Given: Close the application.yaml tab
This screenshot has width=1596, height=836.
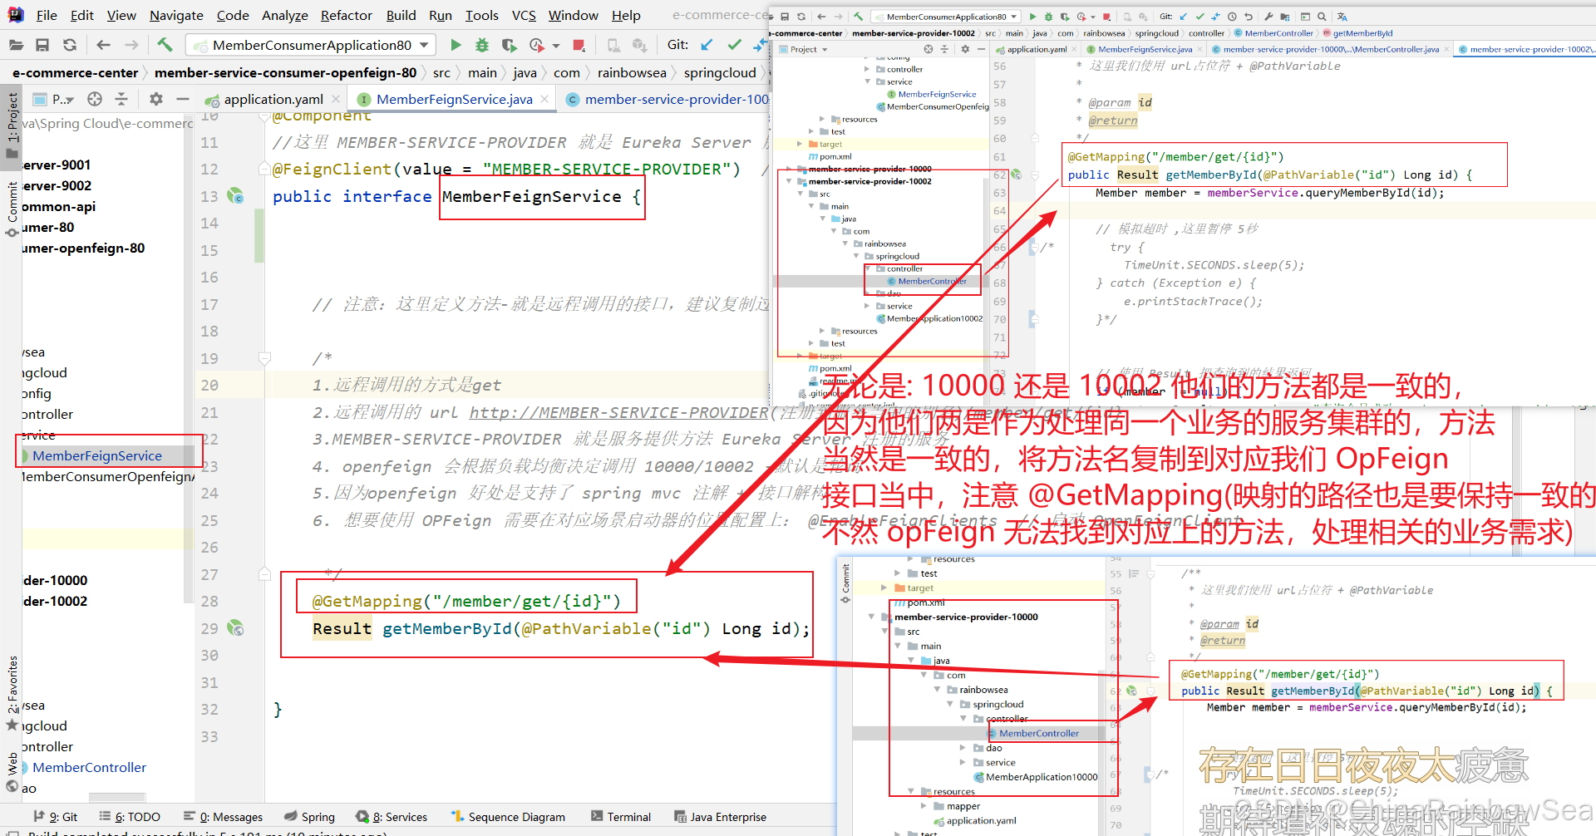Looking at the screenshot, I should 336,99.
